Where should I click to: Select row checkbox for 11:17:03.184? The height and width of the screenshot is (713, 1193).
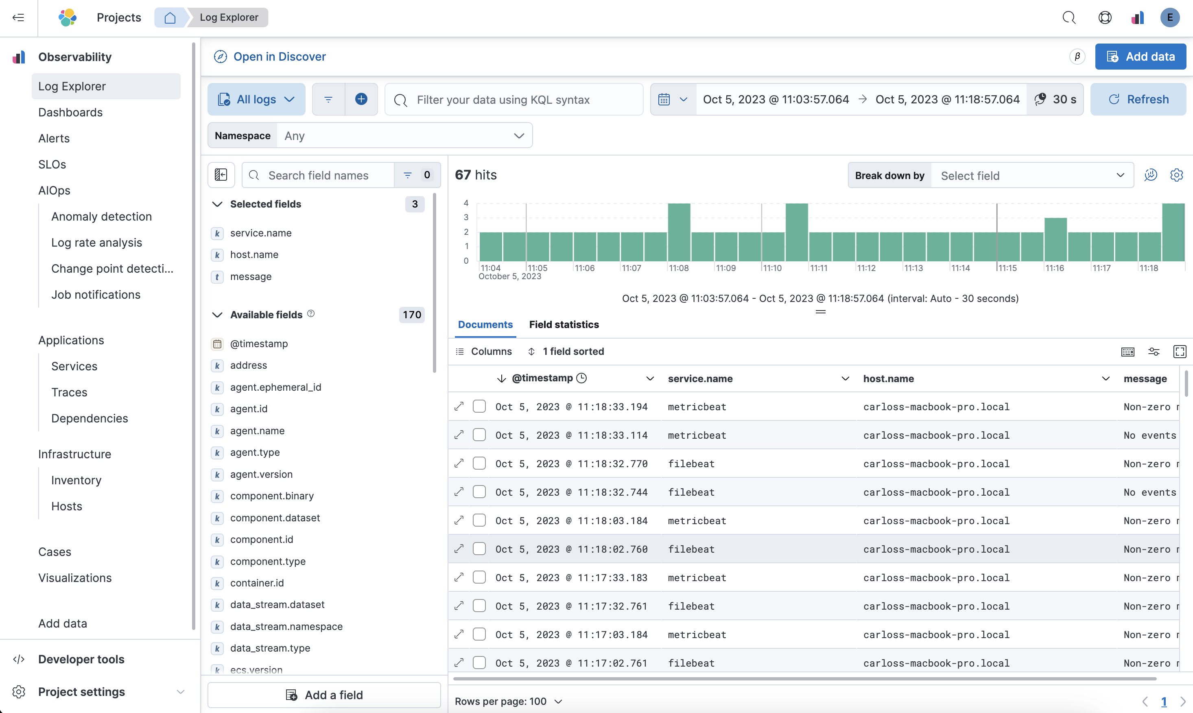(x=479, y=634)
